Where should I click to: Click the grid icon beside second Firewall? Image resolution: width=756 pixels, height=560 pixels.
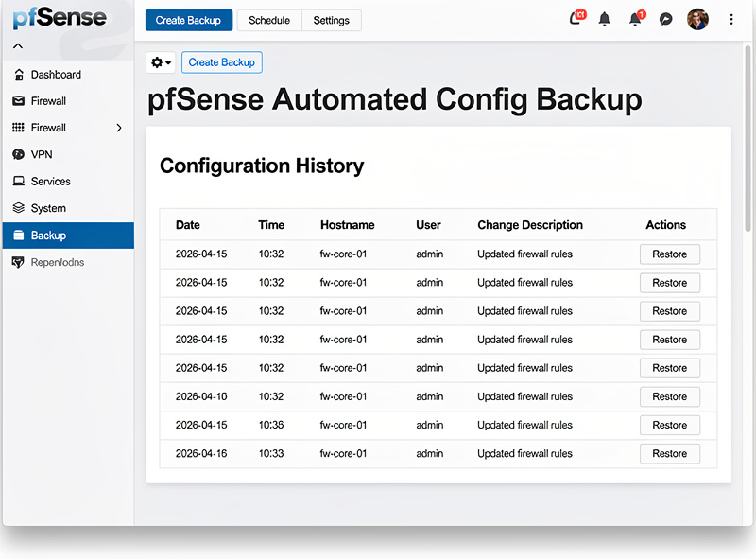(x=18, y=128)
